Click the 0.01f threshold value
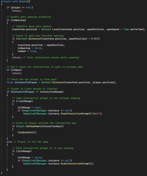The image size is (147, 176). click(x=95, y=39)
